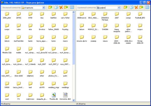This screenshot has width=151, height=106.
Task: Select the элька remote folder
Action: click(x=105, y=38)
